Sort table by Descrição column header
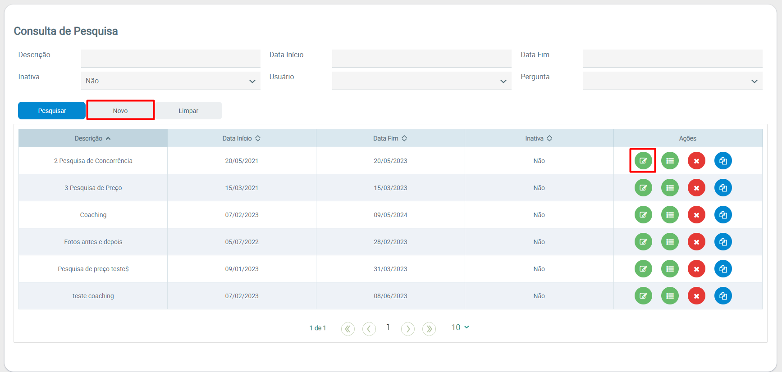The height and width of the screenshot is (372, 782). [93, 138]
